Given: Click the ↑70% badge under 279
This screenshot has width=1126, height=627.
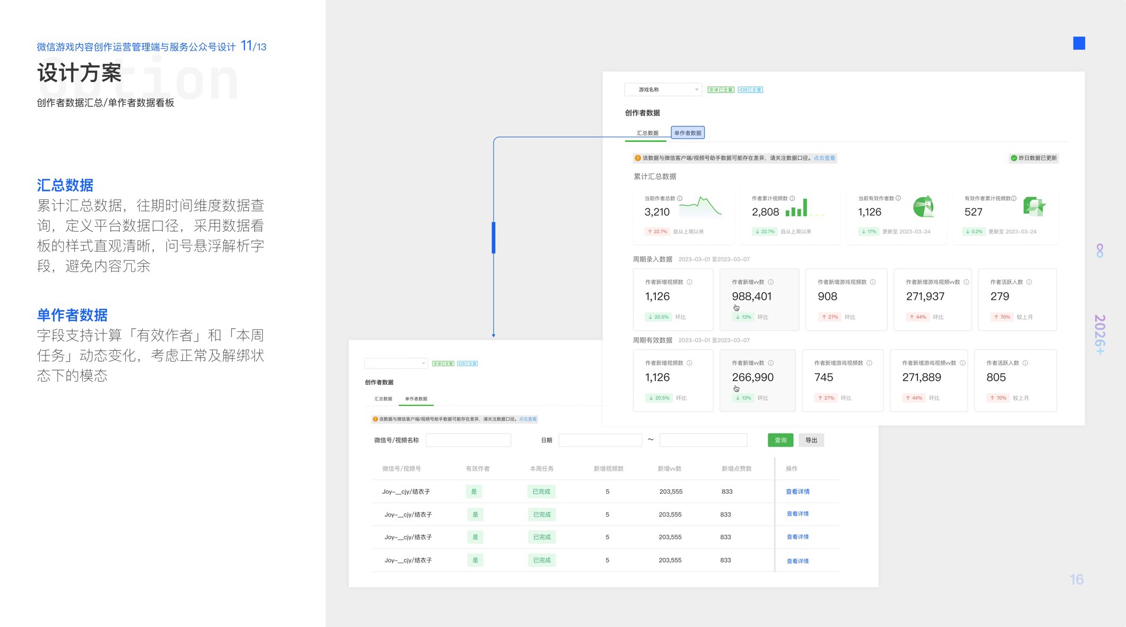Looking at the screenshot, I should coord(1001,317).
